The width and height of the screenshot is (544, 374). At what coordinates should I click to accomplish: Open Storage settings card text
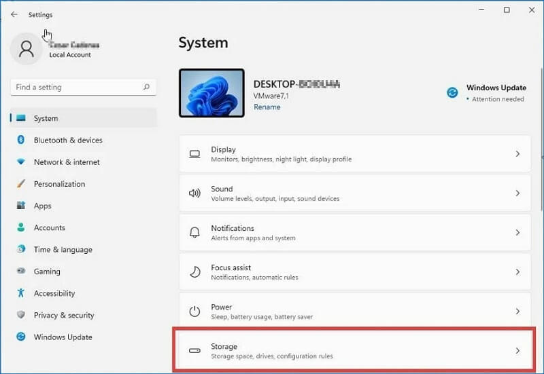pos(271,351)
